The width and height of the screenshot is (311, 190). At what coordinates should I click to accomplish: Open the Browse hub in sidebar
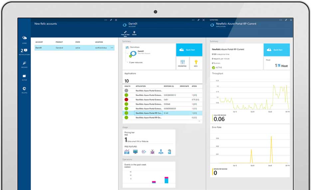(x=24, y=65)
